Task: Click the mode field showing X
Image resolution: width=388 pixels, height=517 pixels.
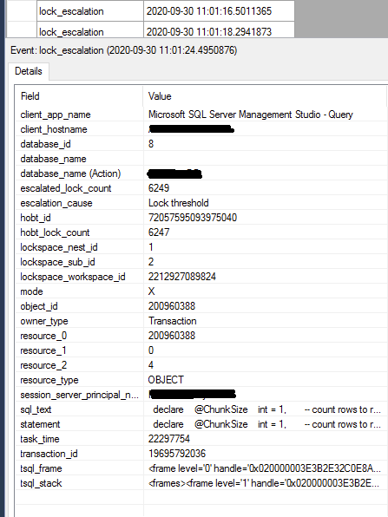Action: (x=201, y=291)
